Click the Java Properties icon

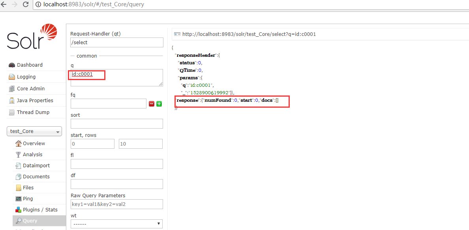click(x=12, y=101)
